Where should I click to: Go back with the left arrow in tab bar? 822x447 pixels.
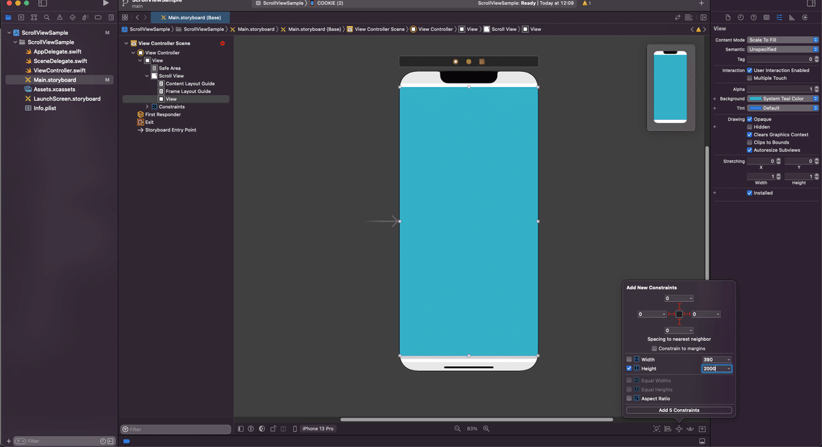coord(137,17)
